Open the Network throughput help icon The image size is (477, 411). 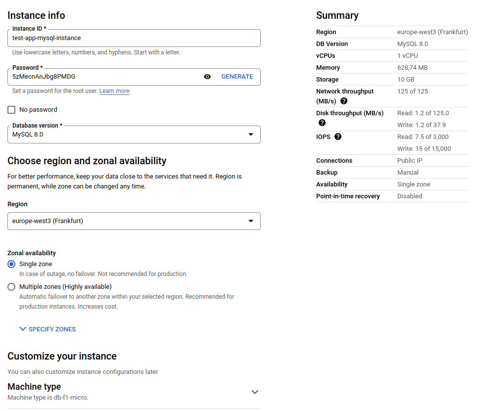(x=344, y=101)
